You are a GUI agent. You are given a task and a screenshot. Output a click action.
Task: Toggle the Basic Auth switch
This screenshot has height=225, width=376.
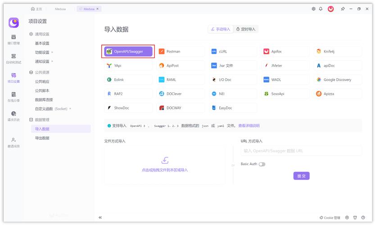pyautogui.click(x=262, y=164)
